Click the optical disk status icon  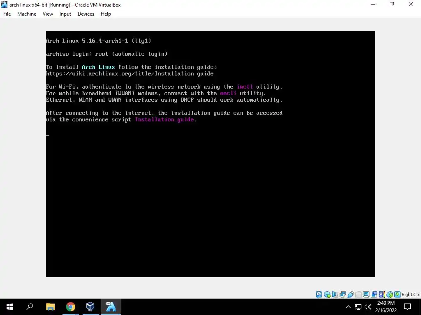pos(327,294)
